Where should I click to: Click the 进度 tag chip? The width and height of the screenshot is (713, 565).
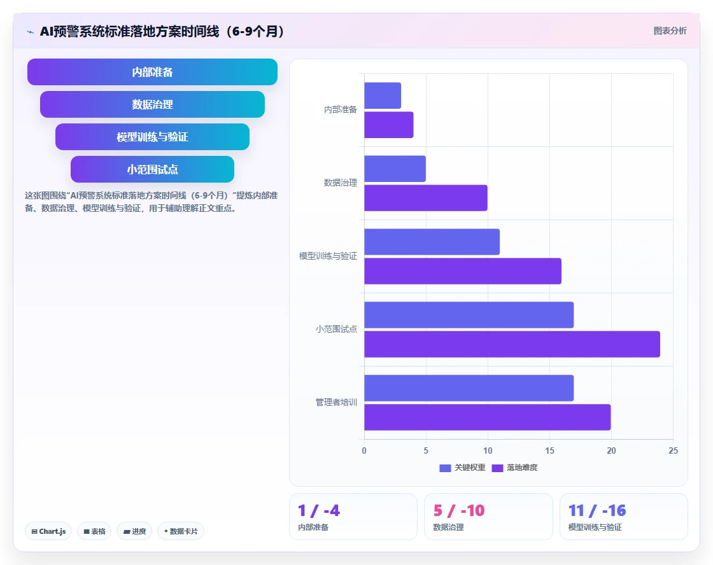(134, 531)
